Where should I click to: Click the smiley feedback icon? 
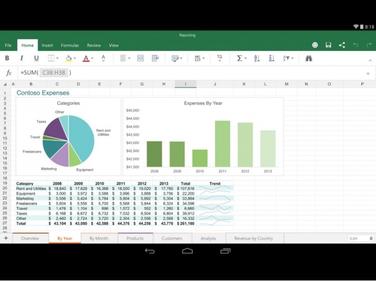tap(315, 45)
